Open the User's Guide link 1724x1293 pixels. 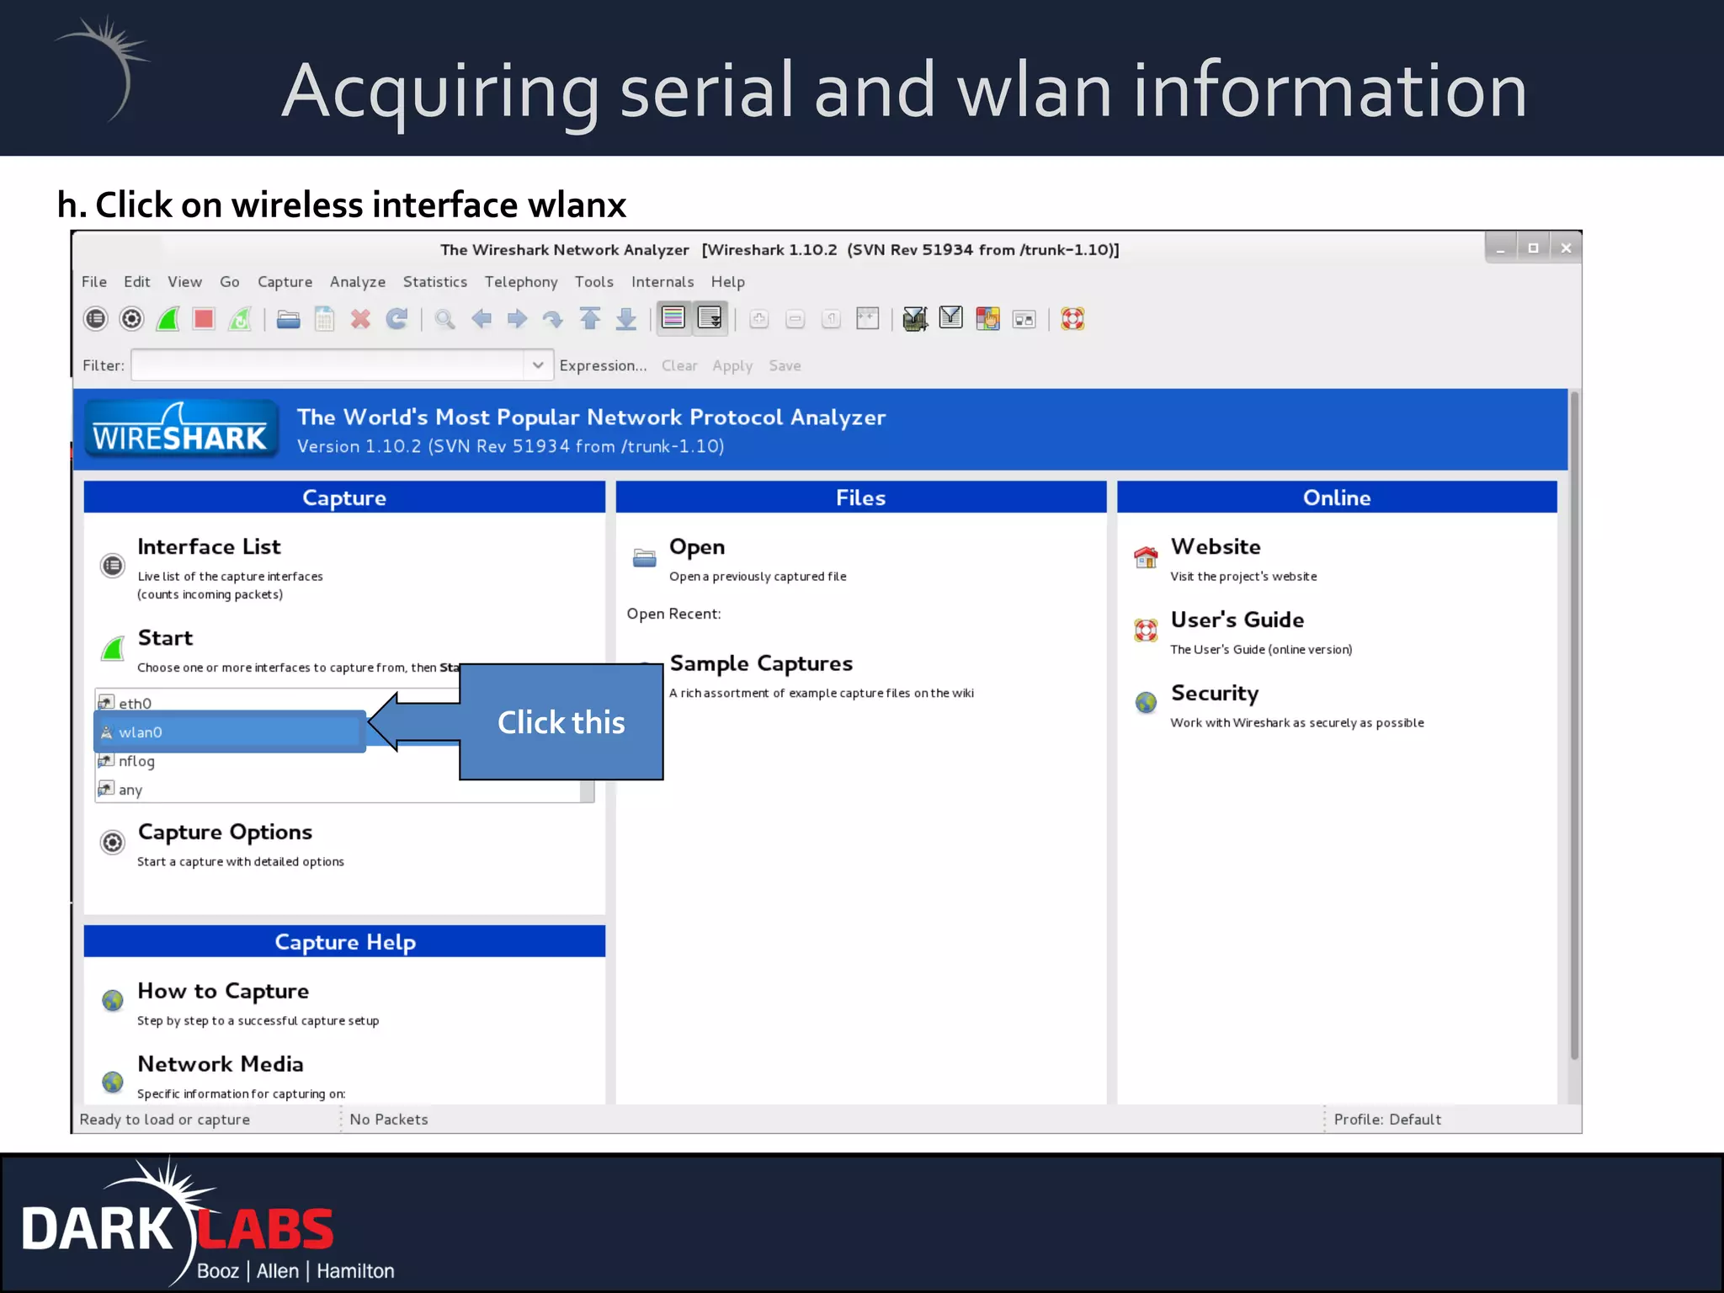[x=1237, y=620]
